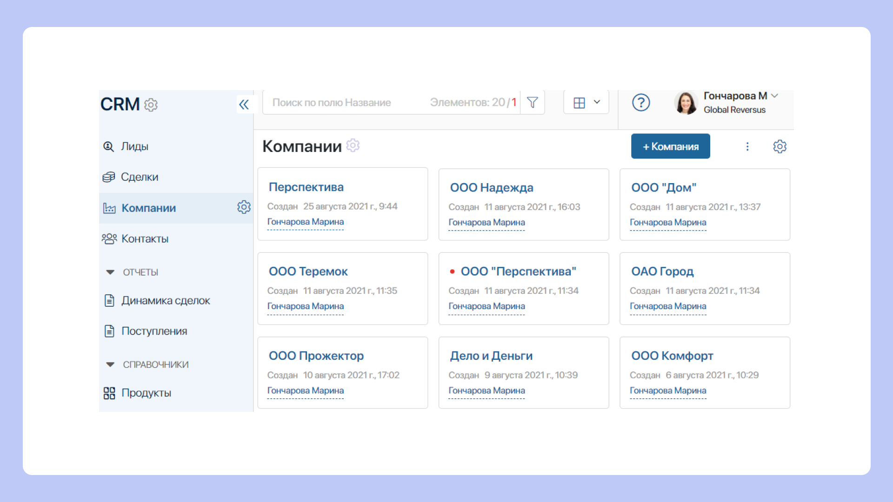Click the + Компания button

click(x=670, y=146)
